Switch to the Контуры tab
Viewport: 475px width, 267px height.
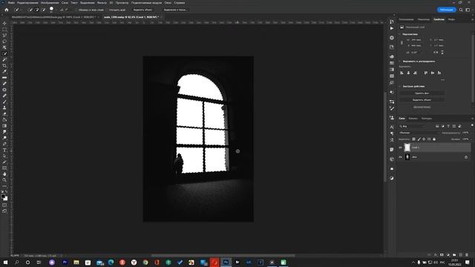click(x=427, y=119)
